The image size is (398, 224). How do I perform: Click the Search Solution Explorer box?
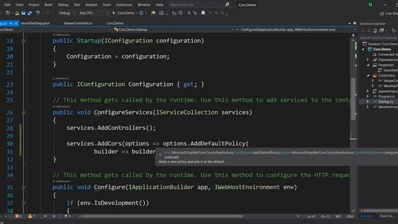pyautogui.click(x=379, y=38)
